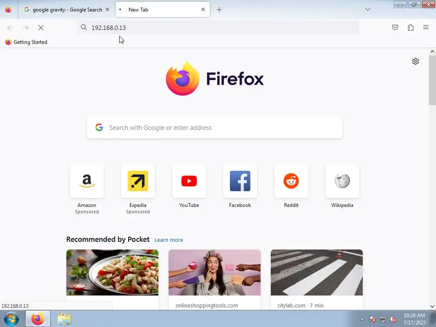Open the citylab.com crosswalk story thumbnail
Viewport: 436px width, 327px height.
point(317,272)
